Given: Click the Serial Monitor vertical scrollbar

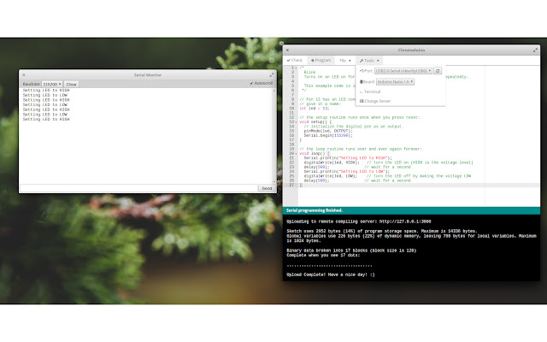Looking at the screenshot, I should coord(274,136).
